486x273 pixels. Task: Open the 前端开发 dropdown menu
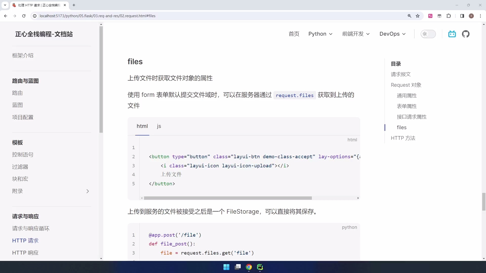[356, 34]
